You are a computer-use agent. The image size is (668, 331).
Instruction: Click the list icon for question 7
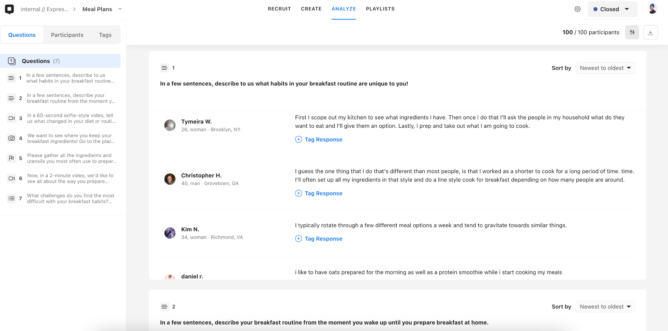(x=11, y=198)
